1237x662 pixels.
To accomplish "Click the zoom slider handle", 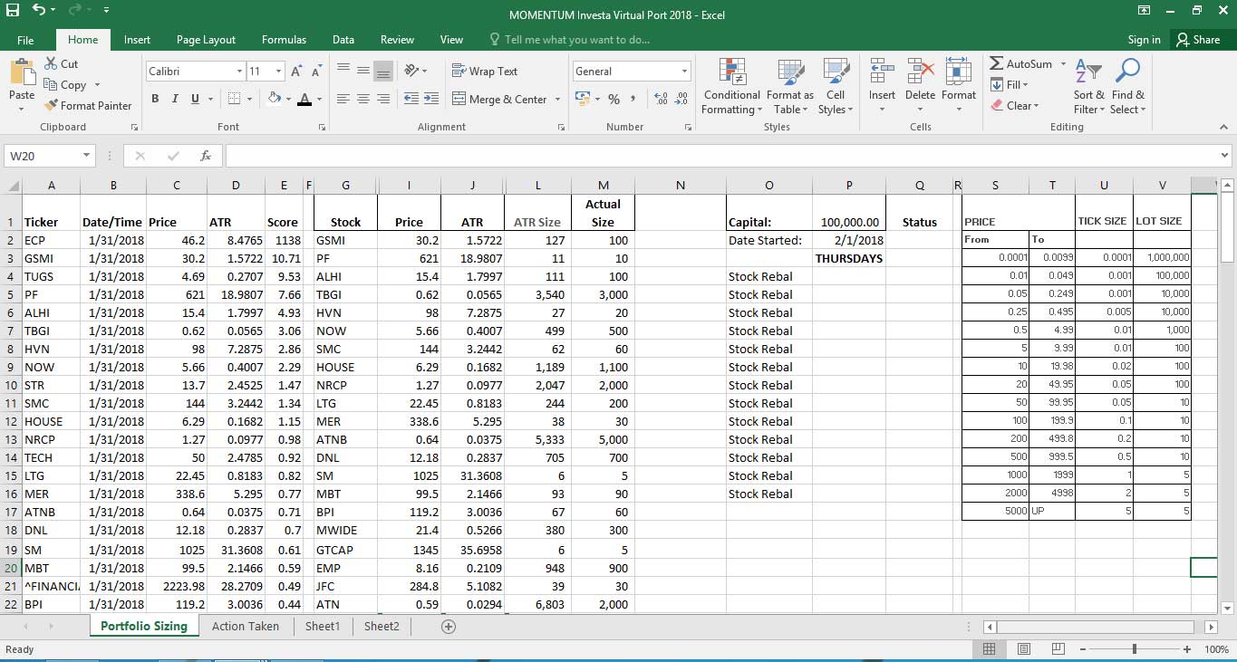I will [x=1135, y=649].
